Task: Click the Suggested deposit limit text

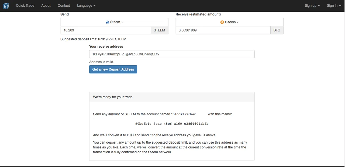Action: point(93,39)
